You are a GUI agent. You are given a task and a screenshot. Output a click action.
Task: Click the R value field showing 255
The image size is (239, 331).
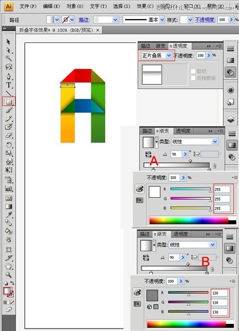click(x=222, y=189)
